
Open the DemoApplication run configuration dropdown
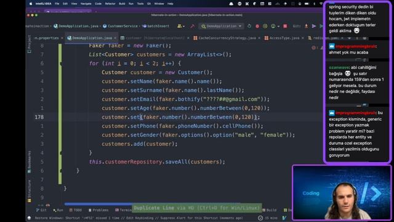tap(222, 26)
